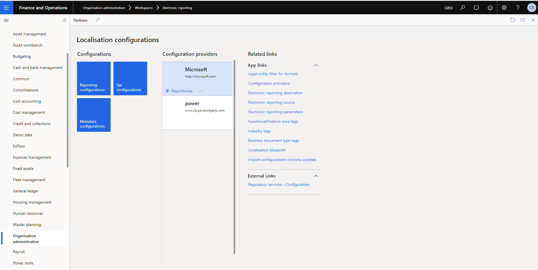
Task: Select Fixed assets module
Action: (23, 169)
